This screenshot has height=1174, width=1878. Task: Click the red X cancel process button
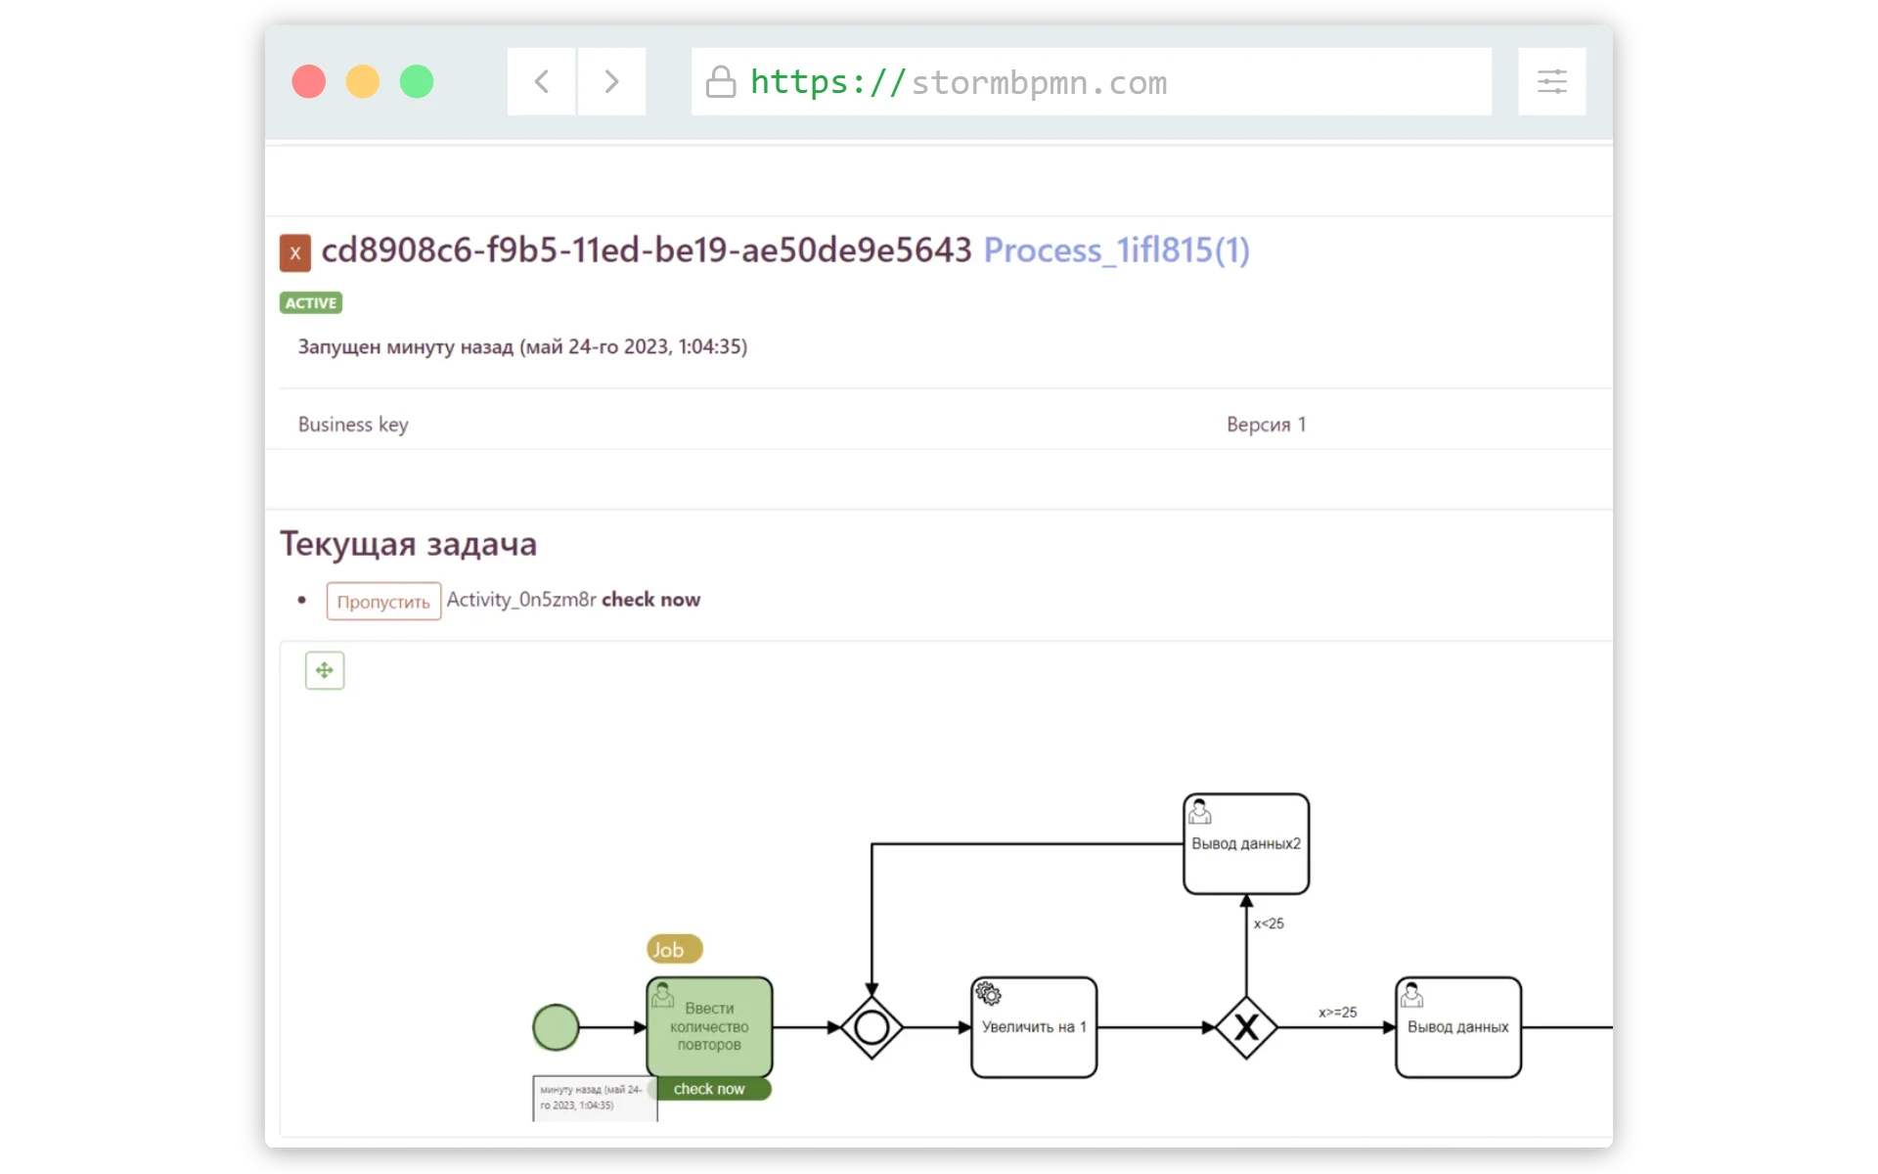294,252
